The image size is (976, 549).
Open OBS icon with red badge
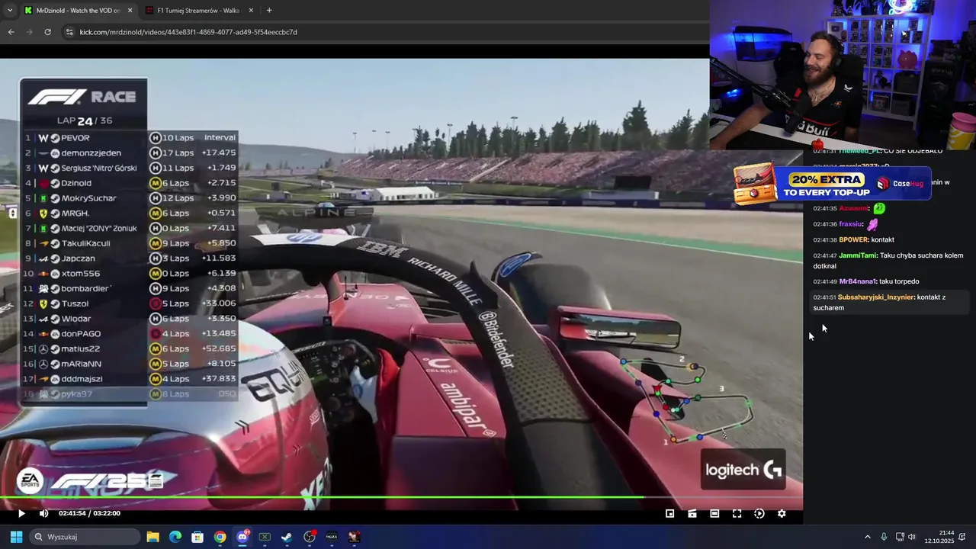(310, 537)
